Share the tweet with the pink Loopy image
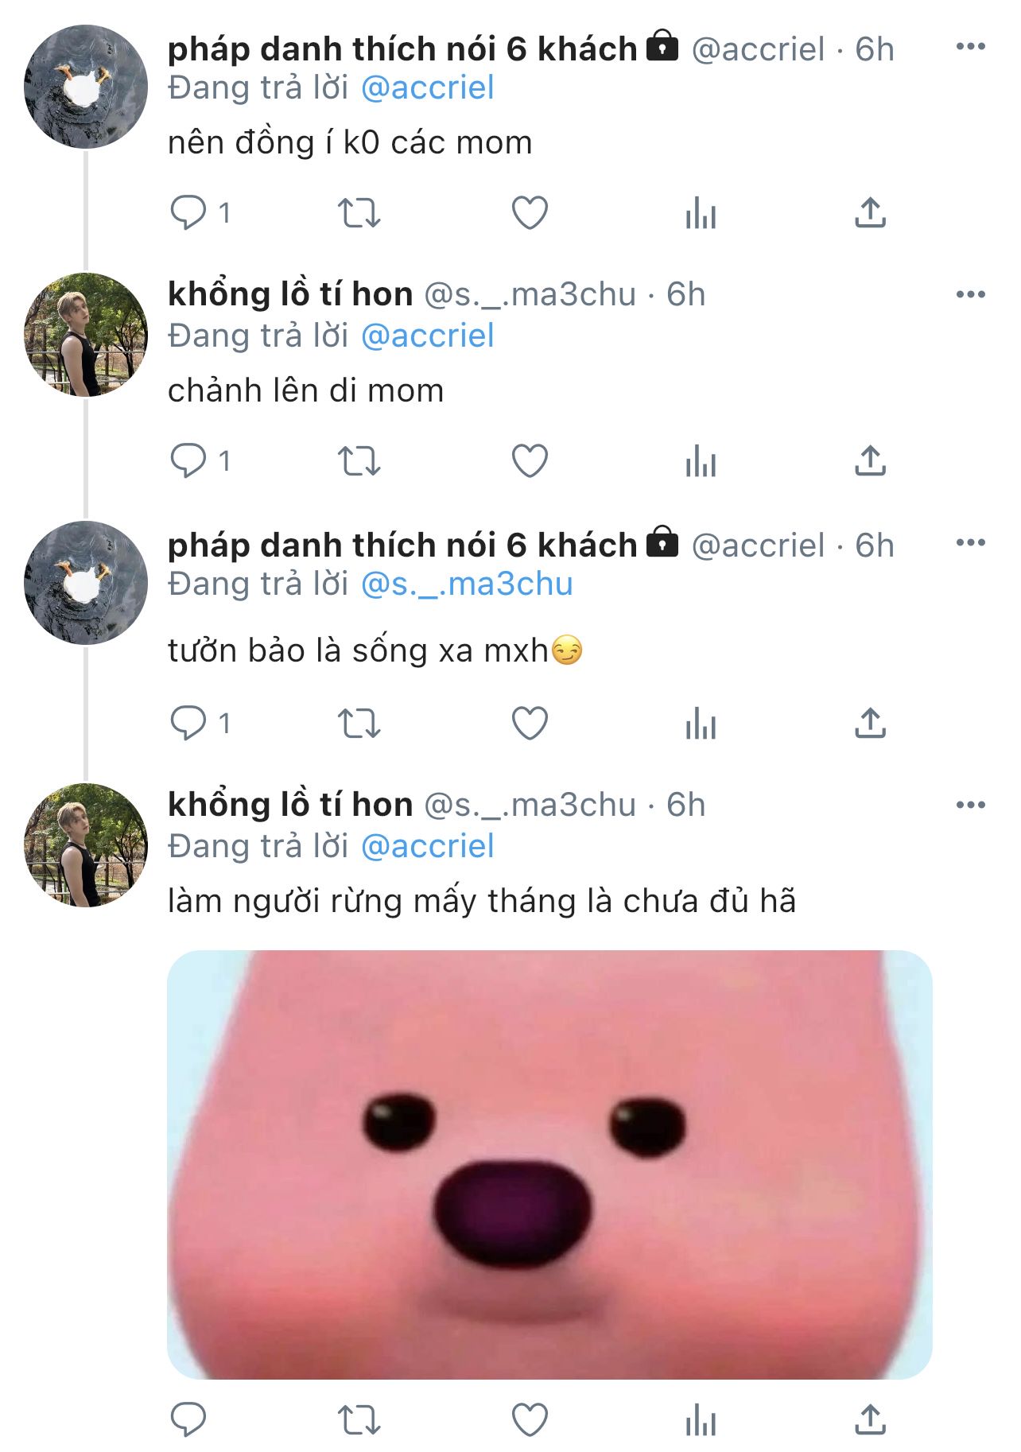Viewport: 1021px width, 1452px height. pos(871,1419)
